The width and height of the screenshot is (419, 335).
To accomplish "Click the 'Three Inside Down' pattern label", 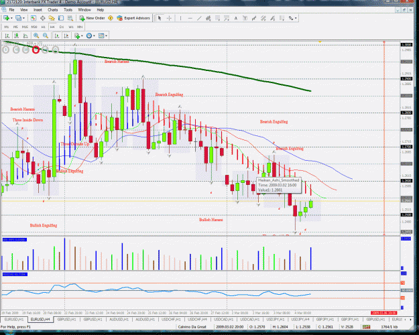I will (27, 120).
